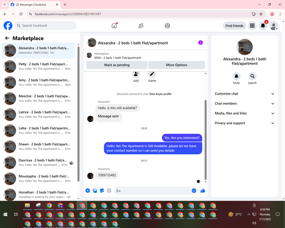Image resolution: width=285 pixels, height=228 pixels.
Task: Open Chrome three-dot menu
Action: click(280, 14)
